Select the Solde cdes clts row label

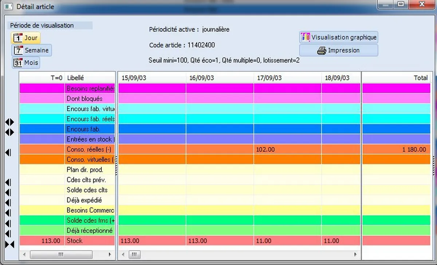point(87,190)
